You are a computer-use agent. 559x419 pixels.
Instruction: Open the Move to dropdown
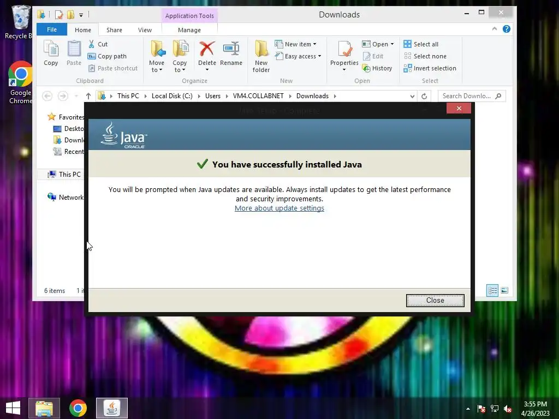(x=157, y=56)
